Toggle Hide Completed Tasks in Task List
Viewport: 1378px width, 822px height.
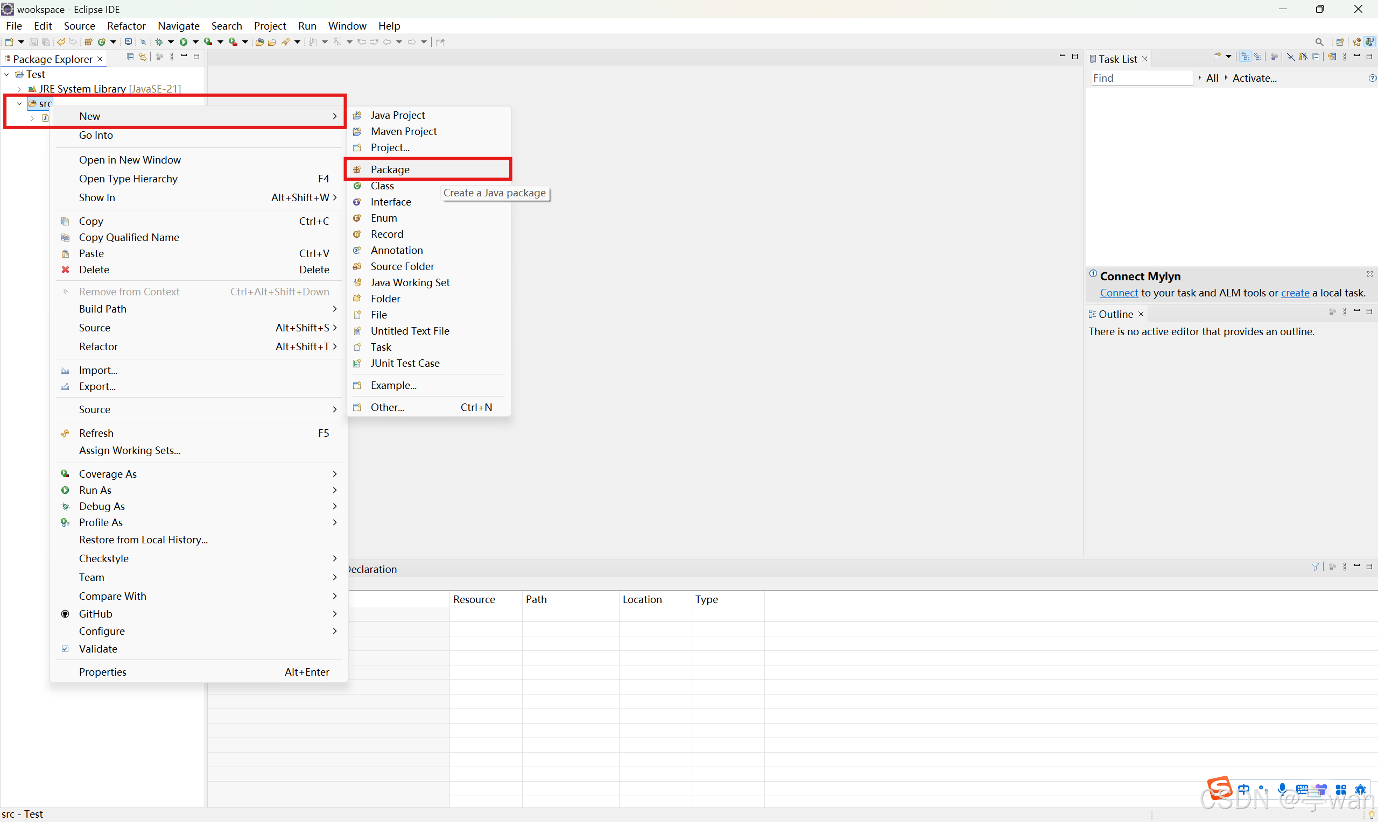(x=1291, y=57)
